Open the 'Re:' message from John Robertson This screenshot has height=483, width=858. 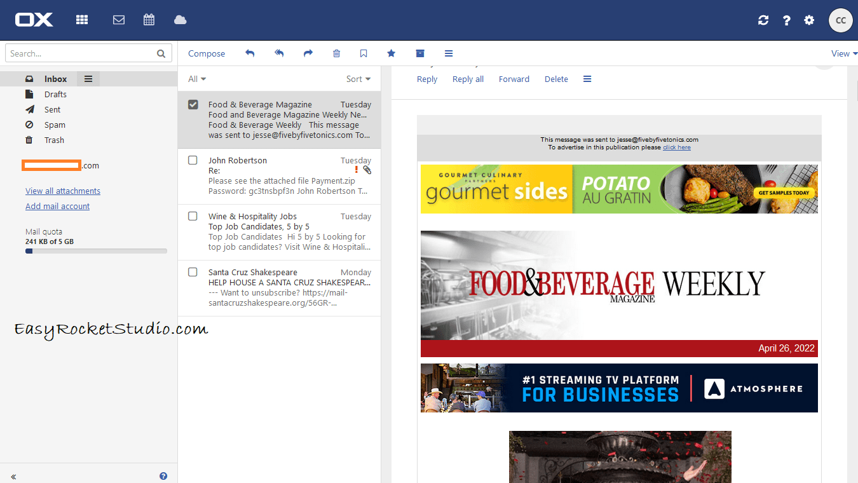[x=280, y=176]
